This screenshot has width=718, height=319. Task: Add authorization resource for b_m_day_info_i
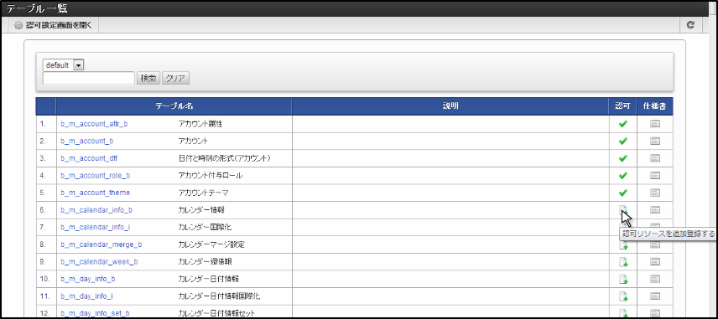(623, 296)
